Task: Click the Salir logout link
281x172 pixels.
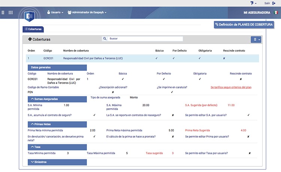Action: (267, 3)
